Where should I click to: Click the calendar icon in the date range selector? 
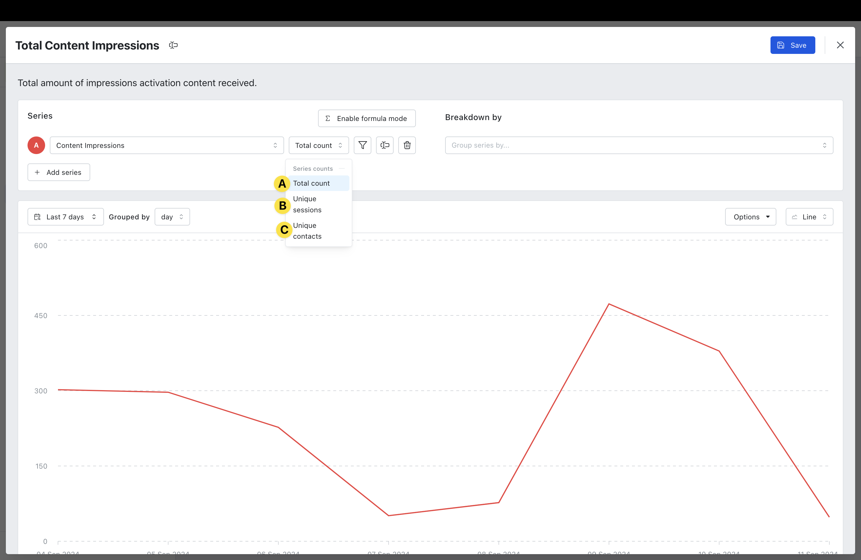point(37,217)
